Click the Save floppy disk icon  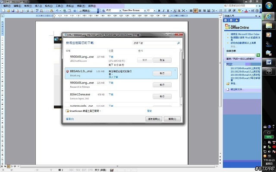click(x=13, y=11)
